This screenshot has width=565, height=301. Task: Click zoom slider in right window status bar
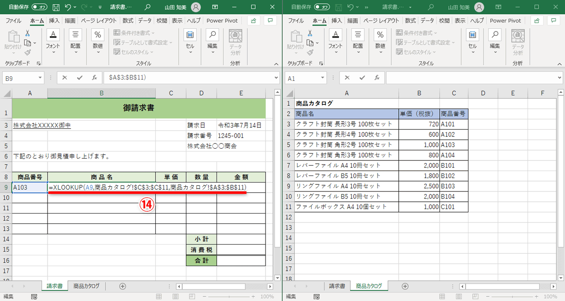click(513, 297)
